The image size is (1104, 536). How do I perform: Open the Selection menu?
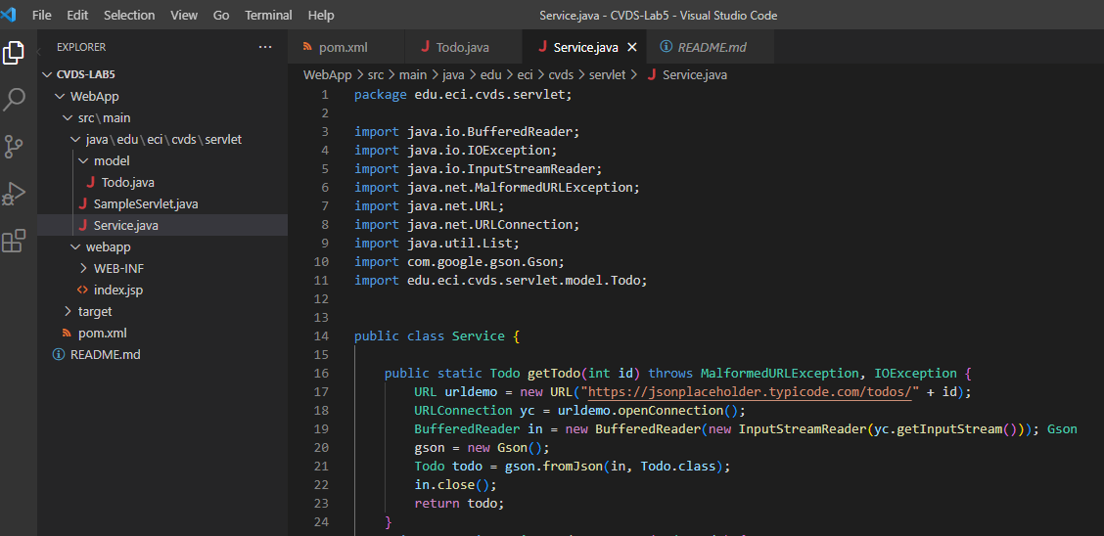tap(127, 15)
